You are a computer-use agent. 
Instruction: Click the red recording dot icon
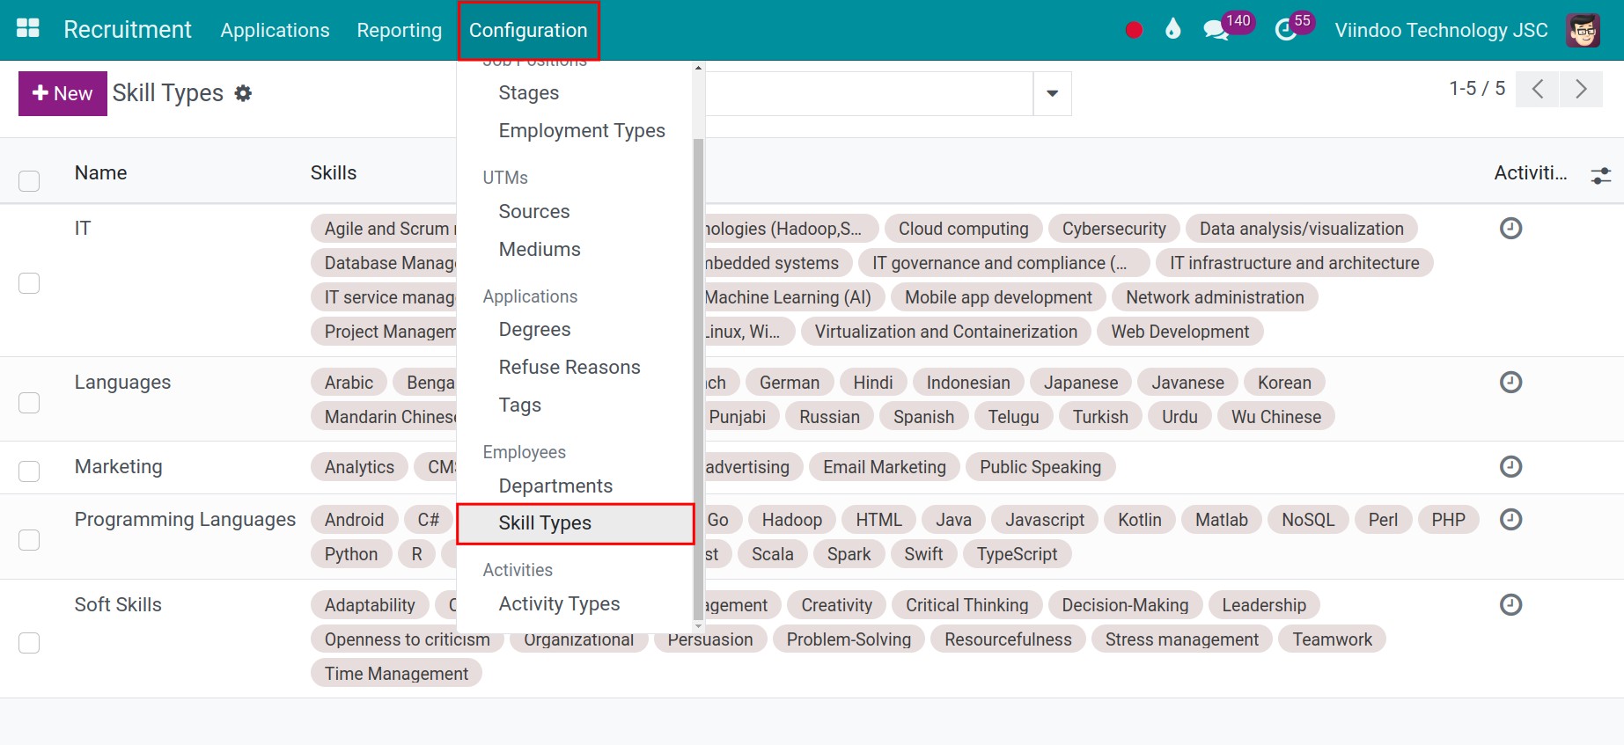click(1134, 30)
